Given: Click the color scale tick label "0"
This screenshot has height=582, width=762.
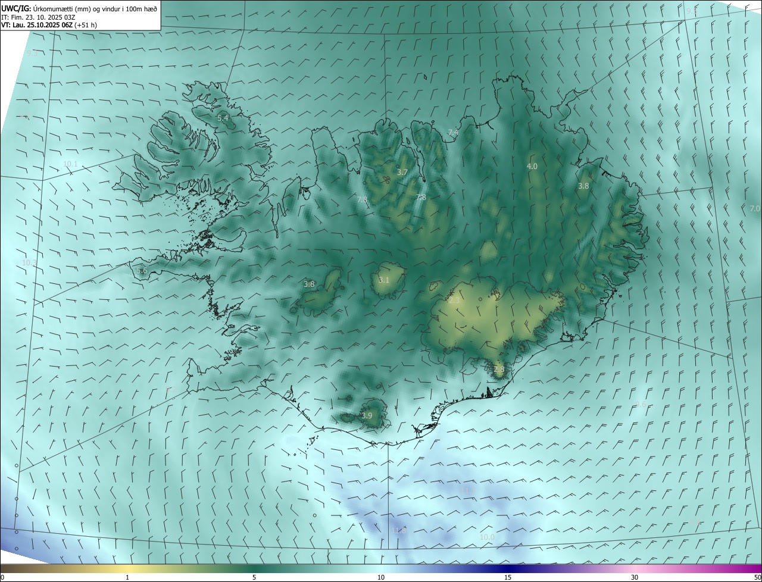Looking at the screenshot, I should click(x=2, y=577).
